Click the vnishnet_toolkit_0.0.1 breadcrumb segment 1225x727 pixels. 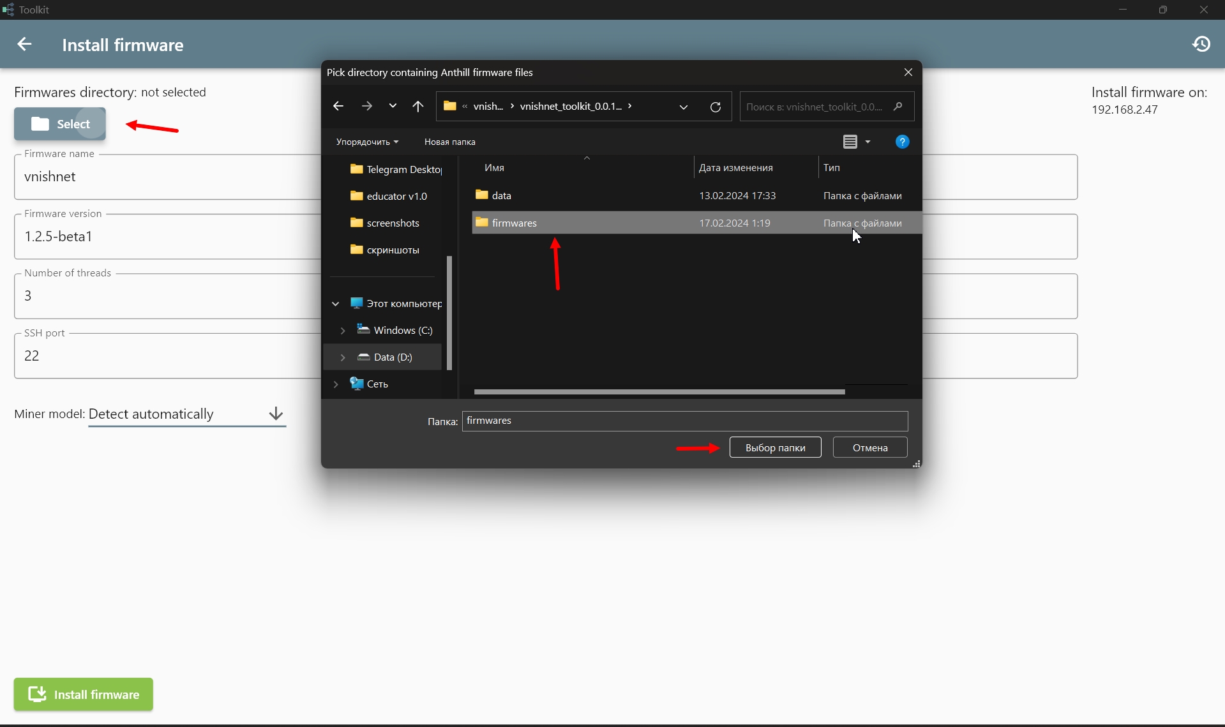coord(571,107)
